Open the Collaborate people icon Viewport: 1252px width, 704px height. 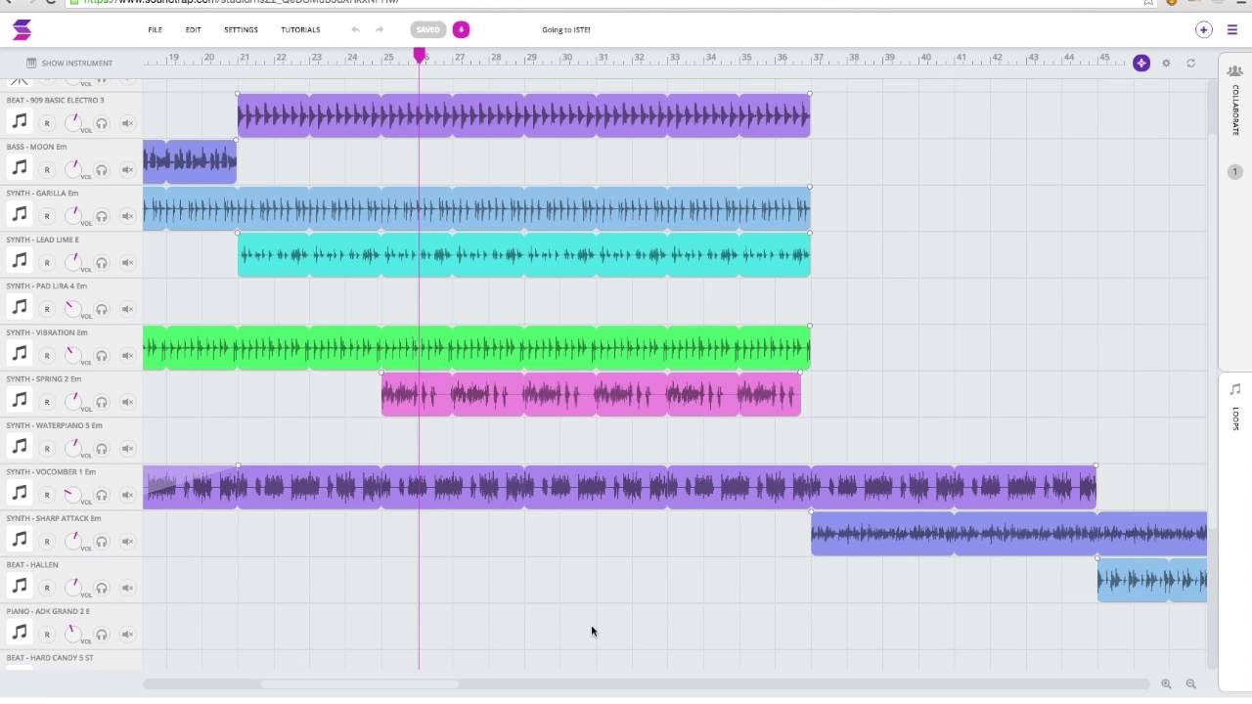1235,70
